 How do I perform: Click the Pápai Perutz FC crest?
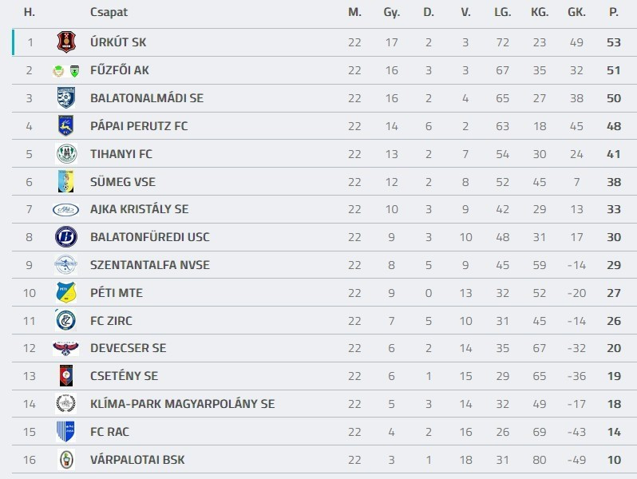click(65, 126)
